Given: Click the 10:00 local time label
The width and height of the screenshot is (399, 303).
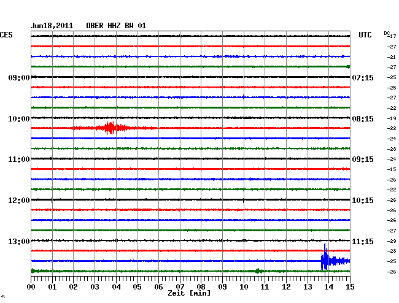Looking at the screenshot, I should 19,119.
